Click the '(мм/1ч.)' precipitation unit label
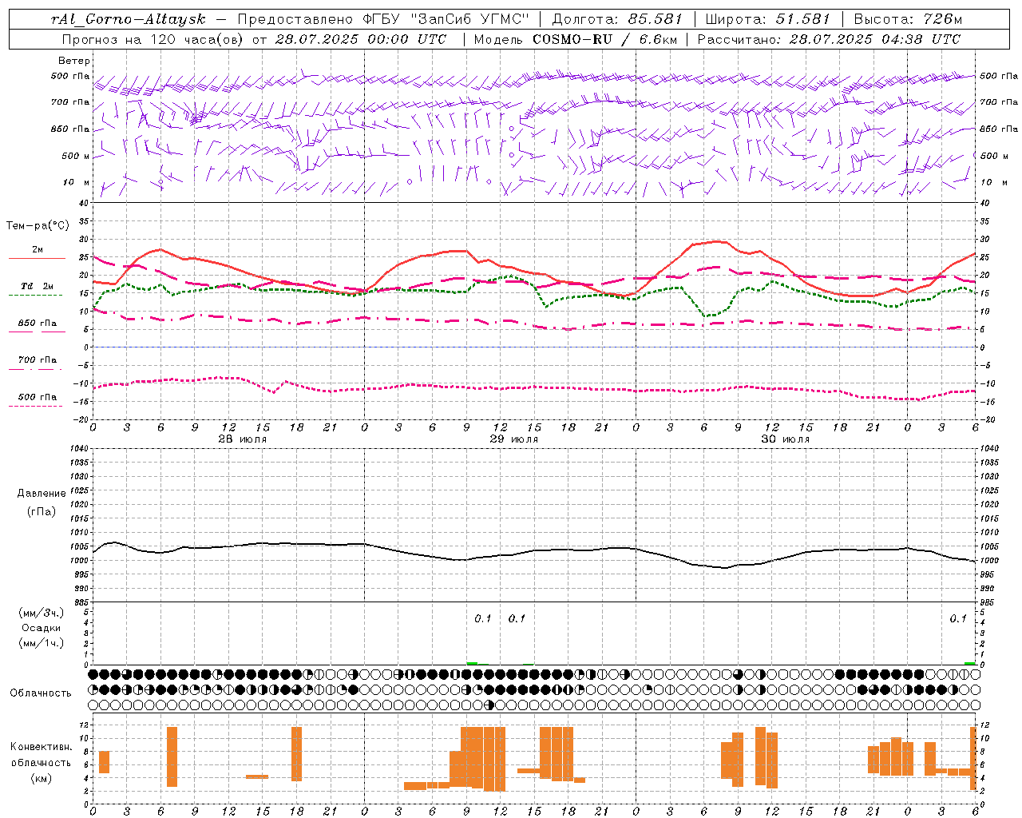Image resolution: width=1022 pixels, height=818 pixels. point(42,643)
